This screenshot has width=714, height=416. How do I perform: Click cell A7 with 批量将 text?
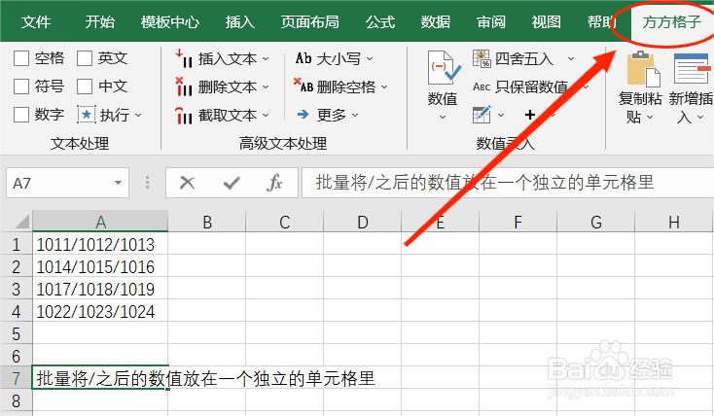[100, 378]
